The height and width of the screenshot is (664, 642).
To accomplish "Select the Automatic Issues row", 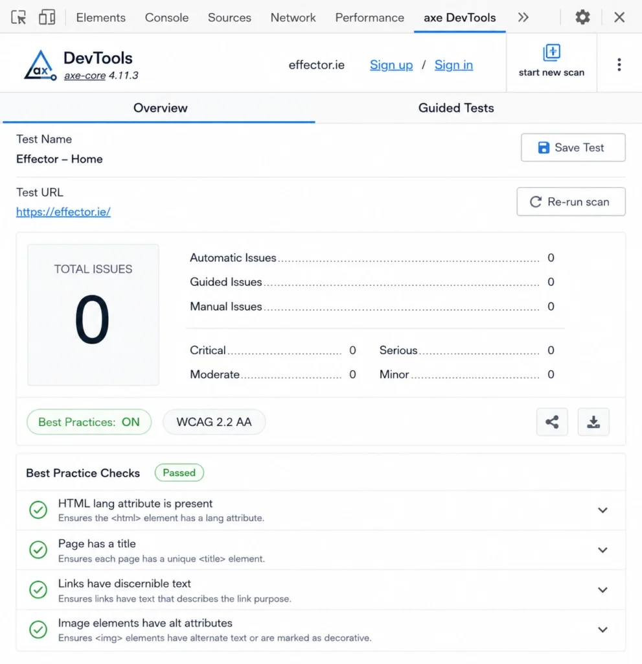I will tap(372, 257).
